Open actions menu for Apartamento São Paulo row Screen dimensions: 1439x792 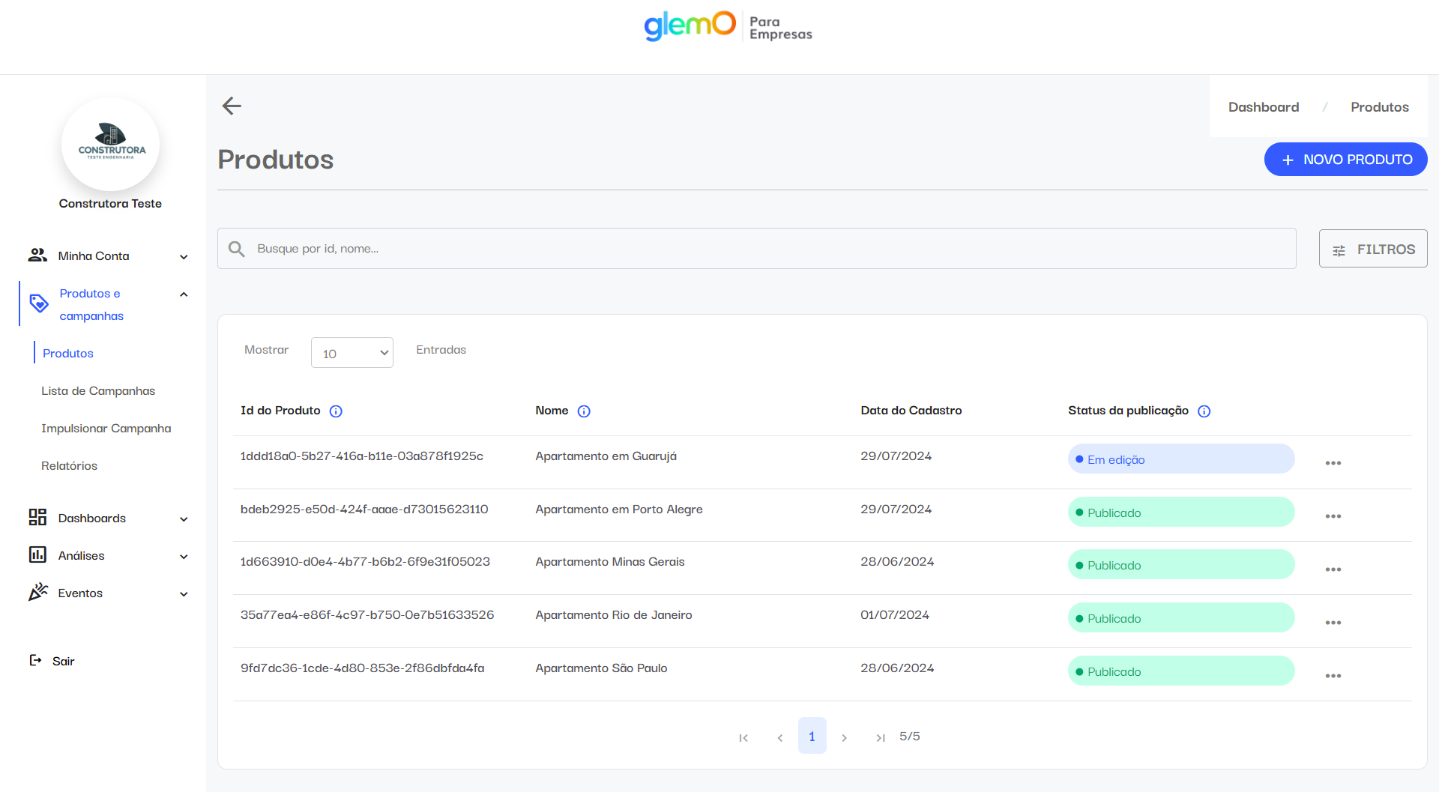click(x=1333, y=676)
